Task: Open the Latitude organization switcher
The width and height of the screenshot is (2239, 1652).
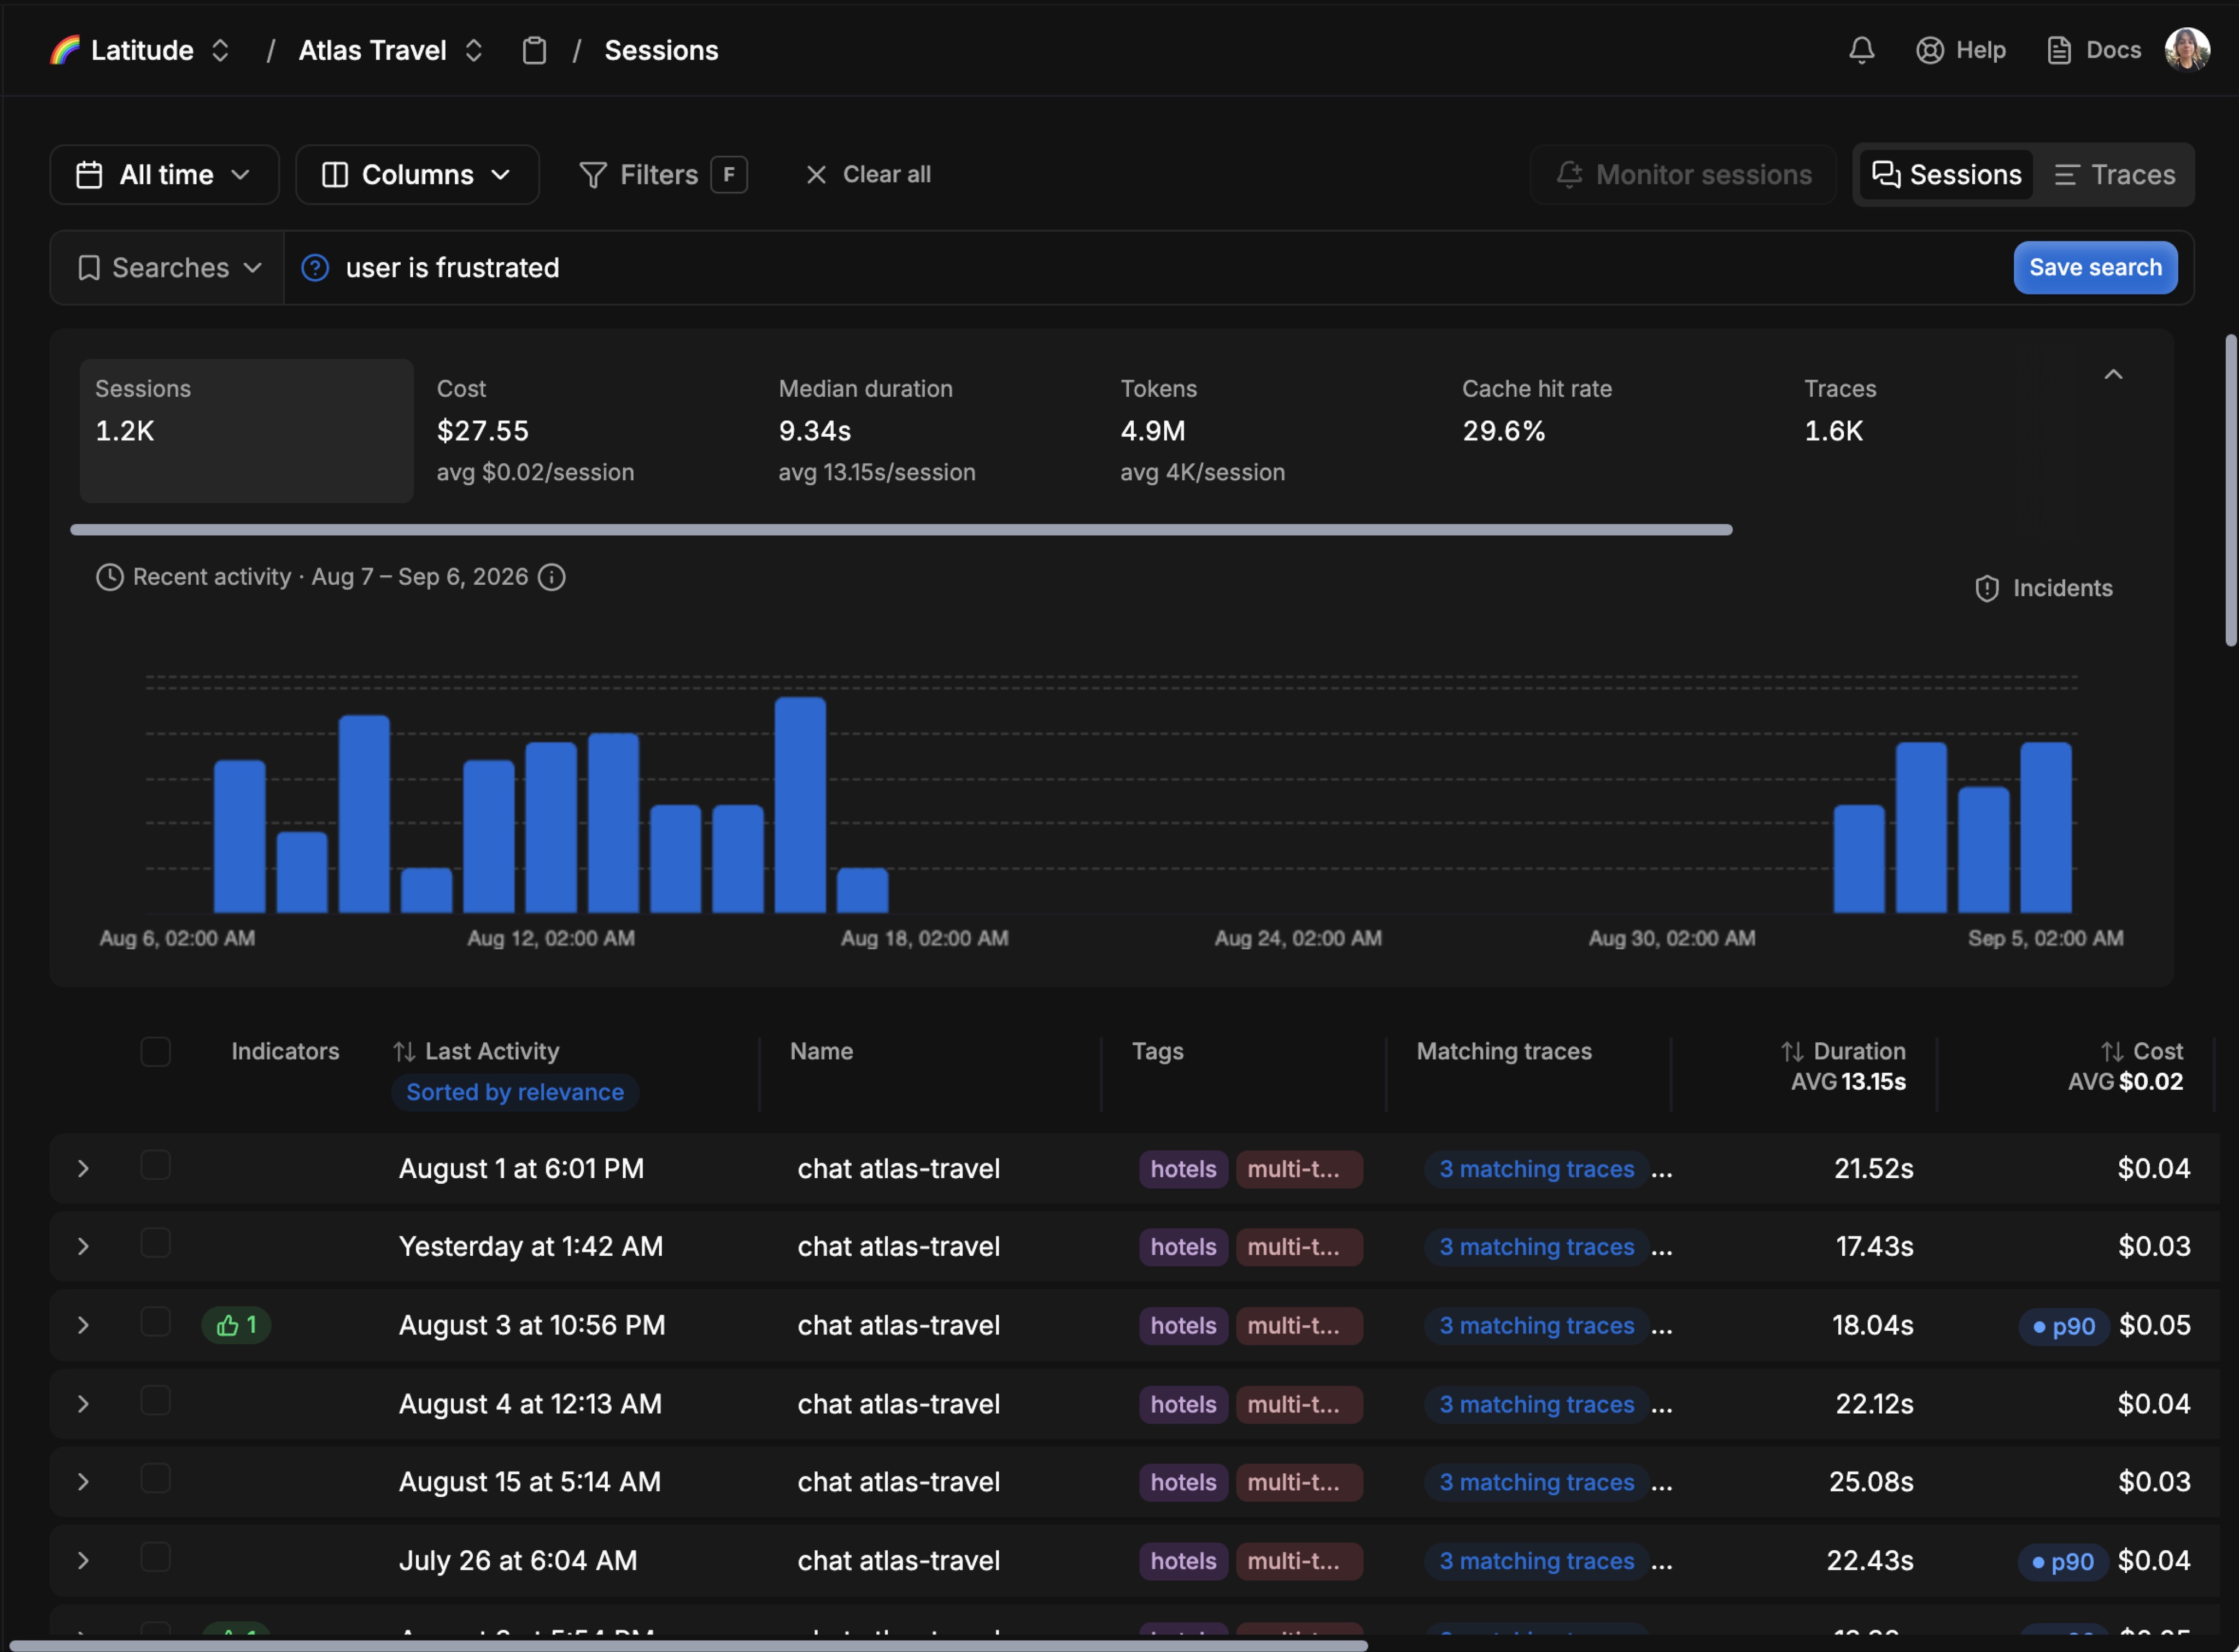Action: pyautogui.click(x=220, y=50)
